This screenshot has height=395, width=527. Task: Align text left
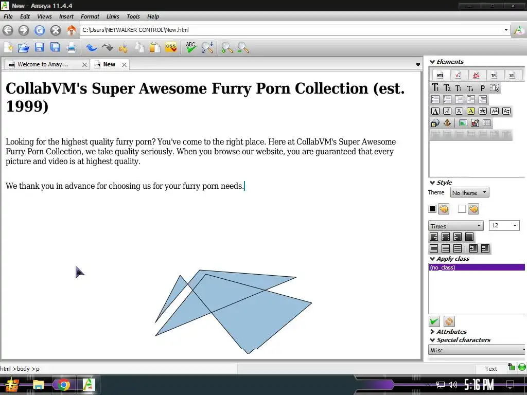(x=434, y=237)
